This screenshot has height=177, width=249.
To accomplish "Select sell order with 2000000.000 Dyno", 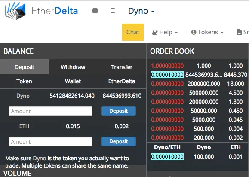I will 197,84.
